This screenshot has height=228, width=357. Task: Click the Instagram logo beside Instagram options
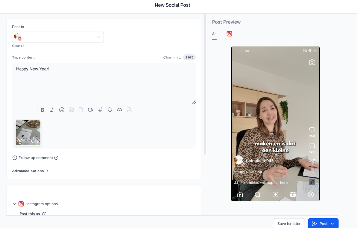click(x=21, y=204)
